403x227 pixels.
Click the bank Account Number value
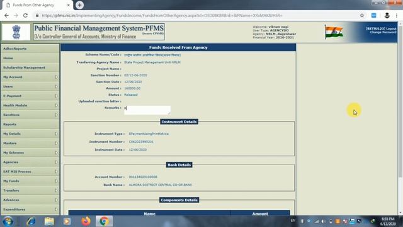[143, 177]
